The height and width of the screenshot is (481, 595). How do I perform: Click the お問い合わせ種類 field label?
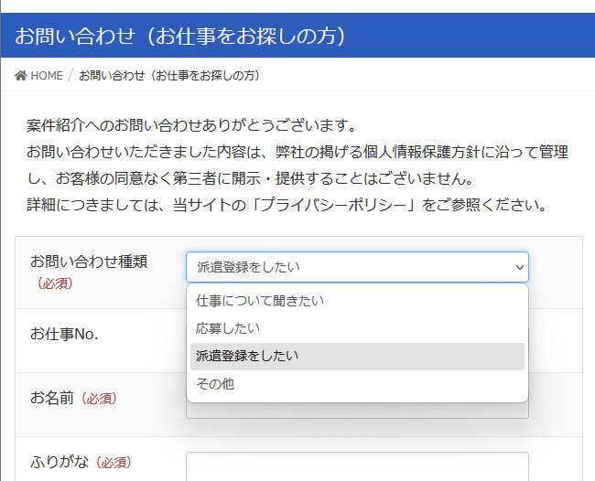point(89,262)
